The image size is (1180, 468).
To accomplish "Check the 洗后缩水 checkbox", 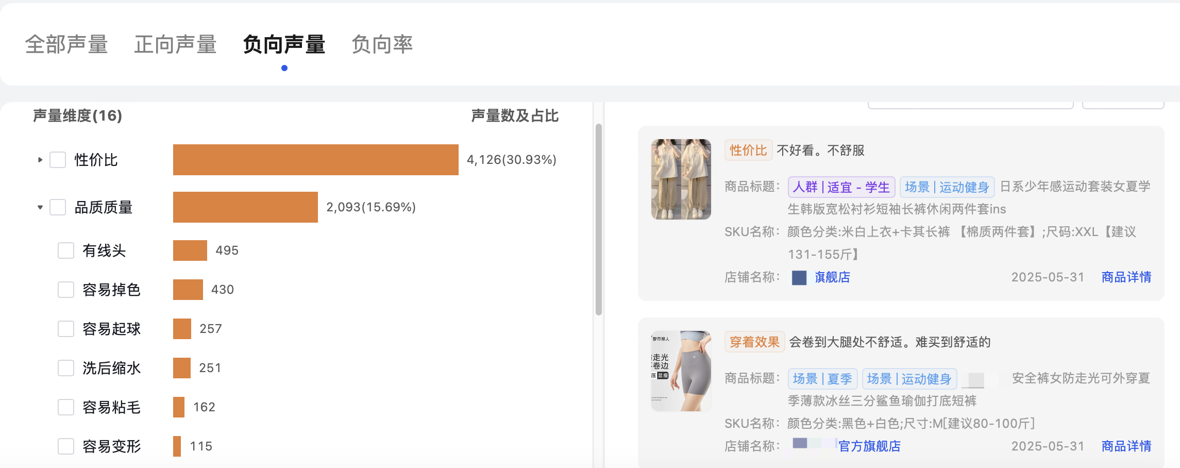I will pos(66,368).
